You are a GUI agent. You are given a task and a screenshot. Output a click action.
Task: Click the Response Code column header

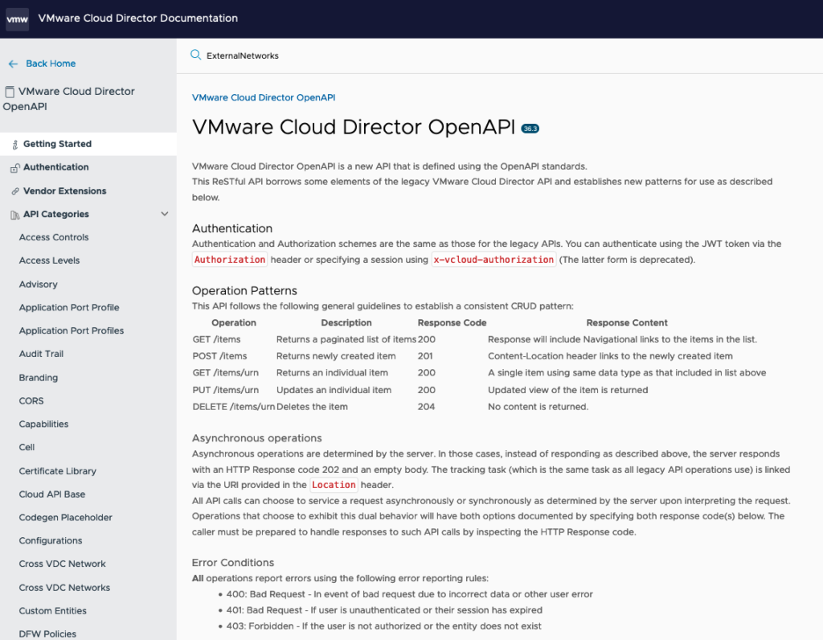pyautogui.click(x=452, y=322)
